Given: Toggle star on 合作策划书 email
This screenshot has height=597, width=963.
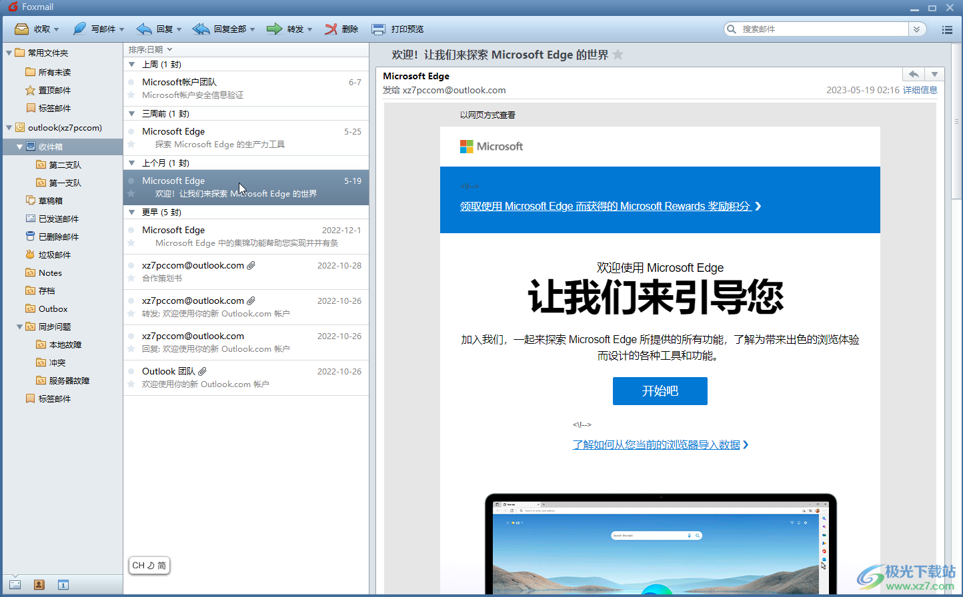Looking at the screenshot, I should click(131, 279).
